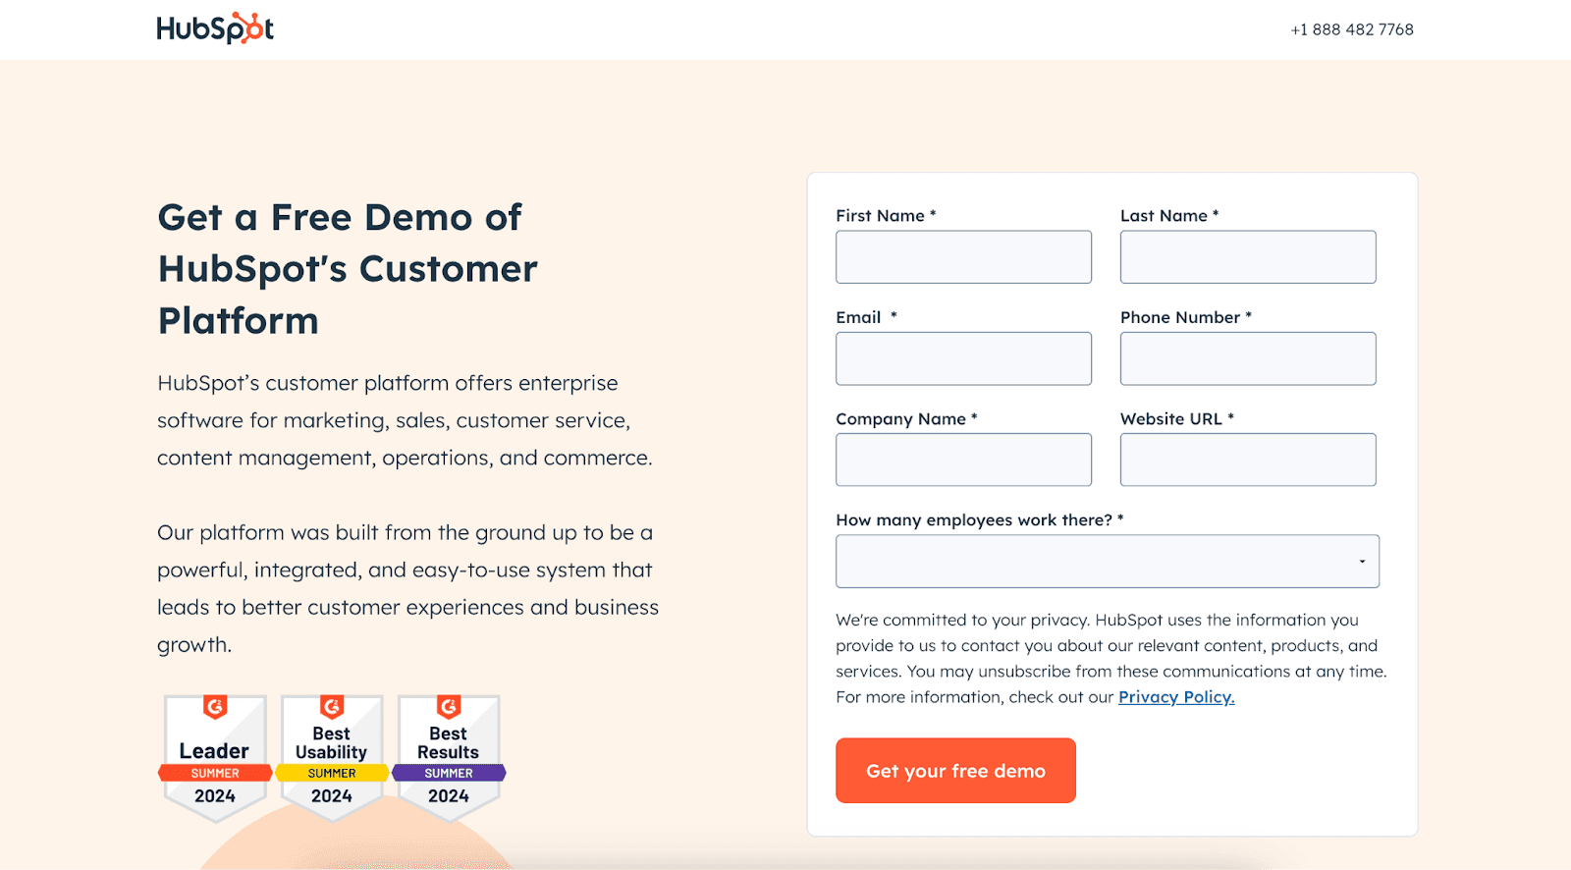Click the 'How many employees work there?' label

click(974, 520)
